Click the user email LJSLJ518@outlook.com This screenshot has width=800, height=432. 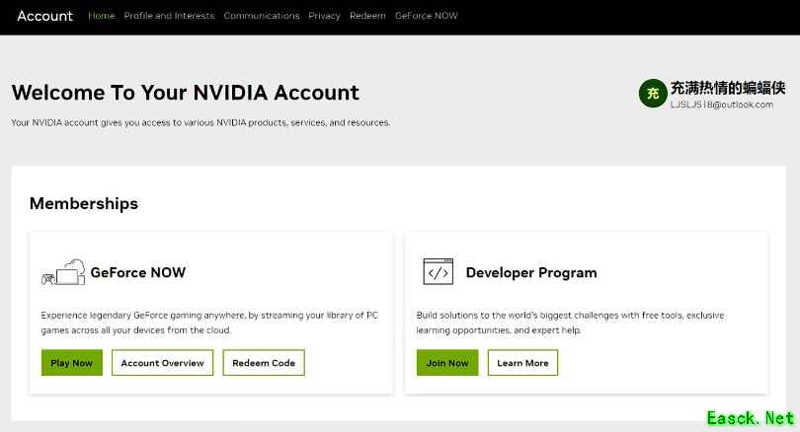(721, 105)
